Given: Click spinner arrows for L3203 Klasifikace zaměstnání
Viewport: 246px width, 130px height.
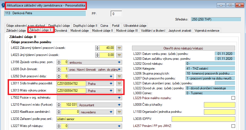Looking at the screenshot, I should pos(58,112).
